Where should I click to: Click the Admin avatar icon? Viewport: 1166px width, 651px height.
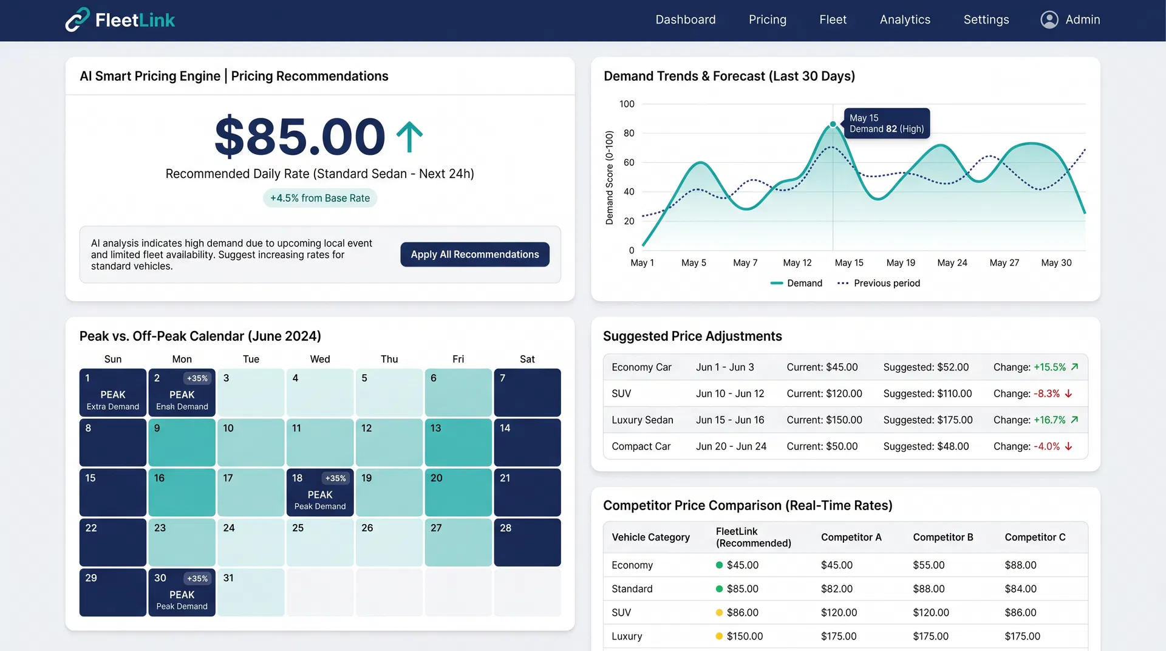[1049, 19]
